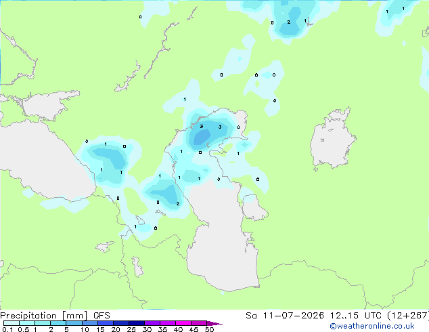
Task: Click the 0.5–1 mm legend color swatch
Action: point(27,323)
